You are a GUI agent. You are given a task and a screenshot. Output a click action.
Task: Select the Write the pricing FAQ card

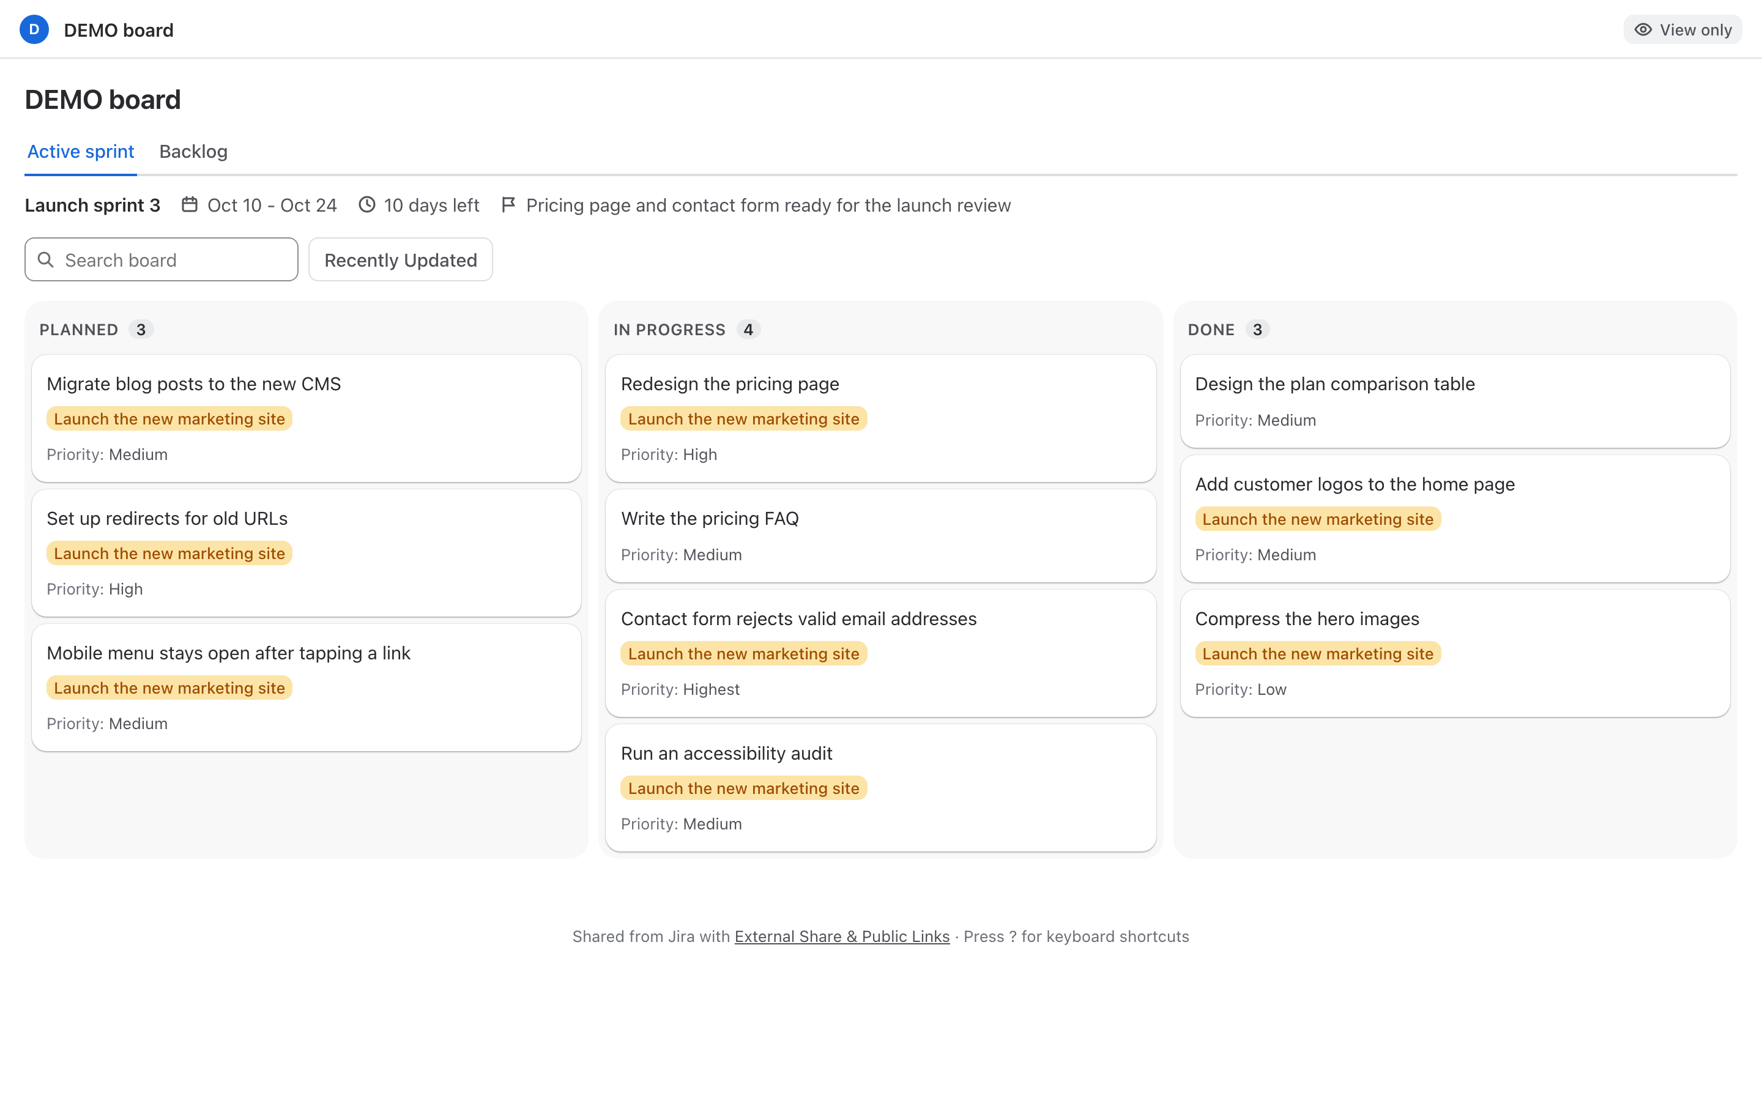tap(881, 536)
